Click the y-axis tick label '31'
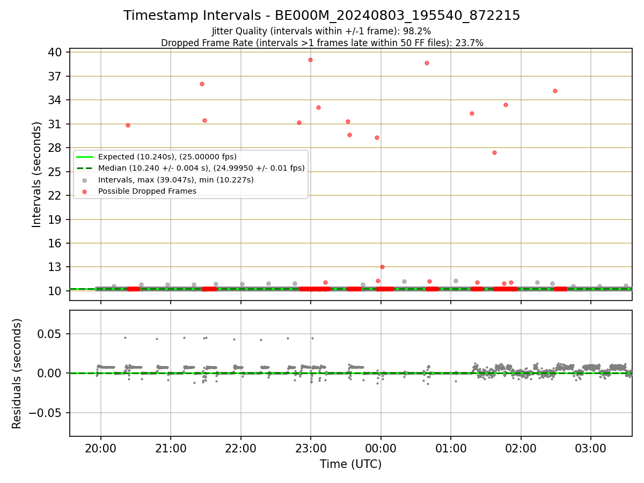 pyautogui.click(x=55, y=124)
